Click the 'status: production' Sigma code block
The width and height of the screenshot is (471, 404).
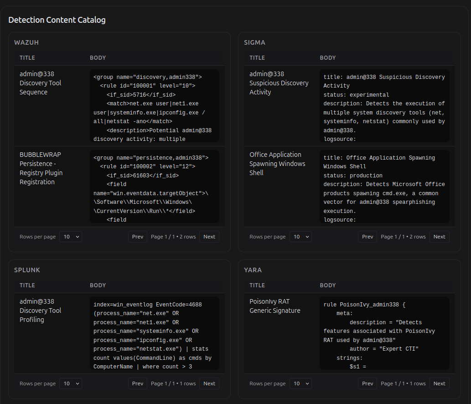(384, 186)
